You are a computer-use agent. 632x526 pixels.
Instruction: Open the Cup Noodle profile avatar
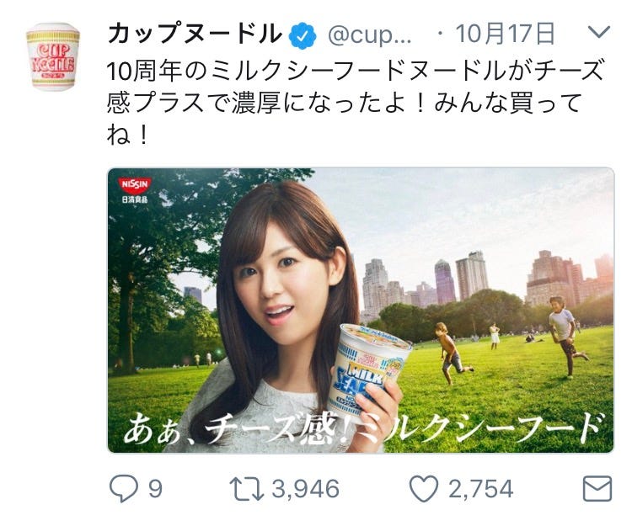coord(53,56)
